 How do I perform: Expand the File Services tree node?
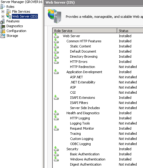[3, 11]
